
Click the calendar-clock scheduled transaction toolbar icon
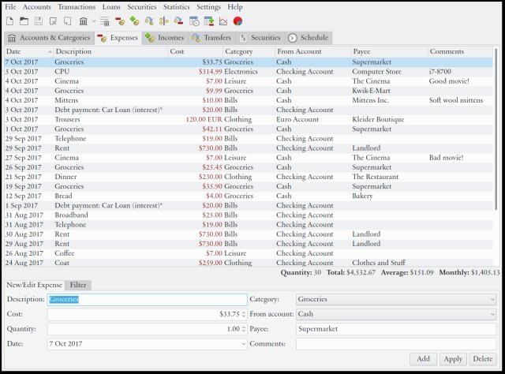click(x=194, y=21)
